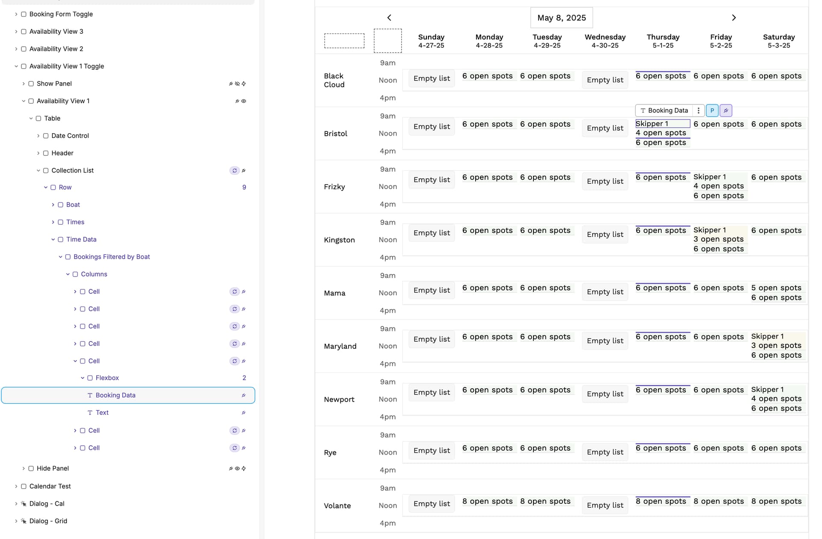Click the square dashed placeholder box beside the Sunday header
Screen dimensions: 822x539
[x=388, y=41]
